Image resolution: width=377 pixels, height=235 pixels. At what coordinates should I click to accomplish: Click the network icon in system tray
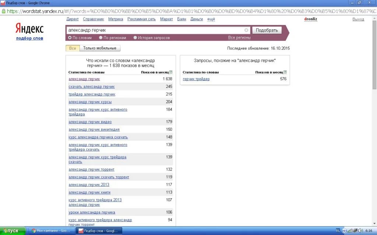point(350,231)
